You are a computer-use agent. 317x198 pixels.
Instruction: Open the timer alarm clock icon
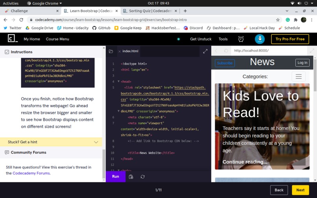pyautogui.click(x=241, y=39)
